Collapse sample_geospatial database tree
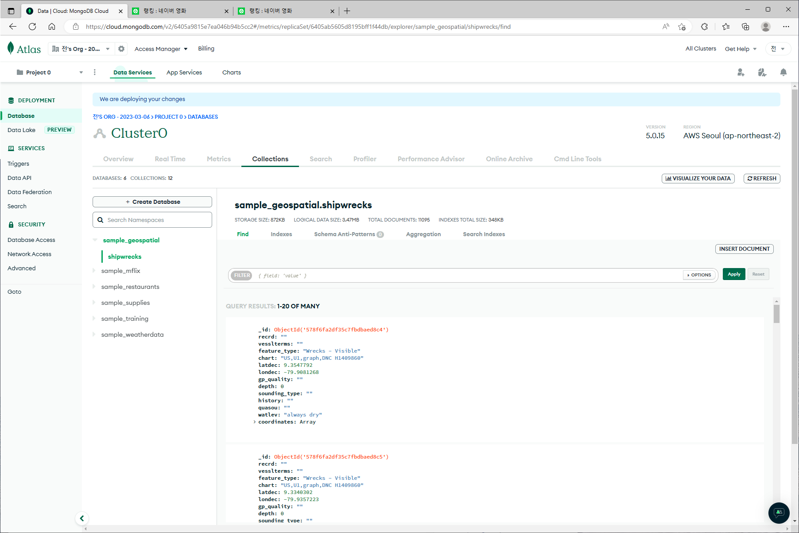 tap(95, 240)
